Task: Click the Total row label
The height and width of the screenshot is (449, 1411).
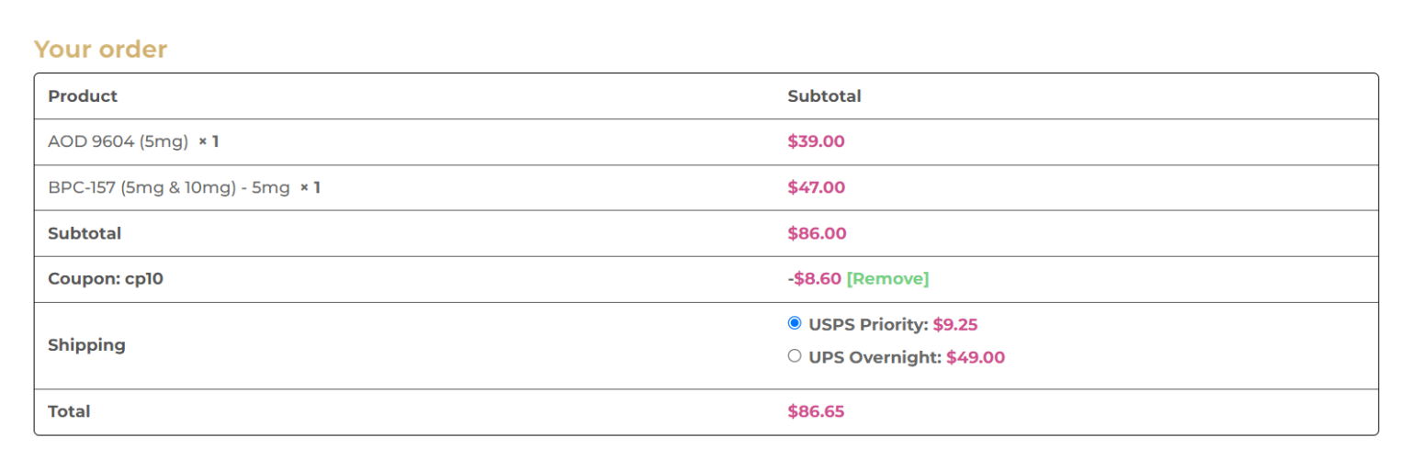Action: (x=69, y=411)
